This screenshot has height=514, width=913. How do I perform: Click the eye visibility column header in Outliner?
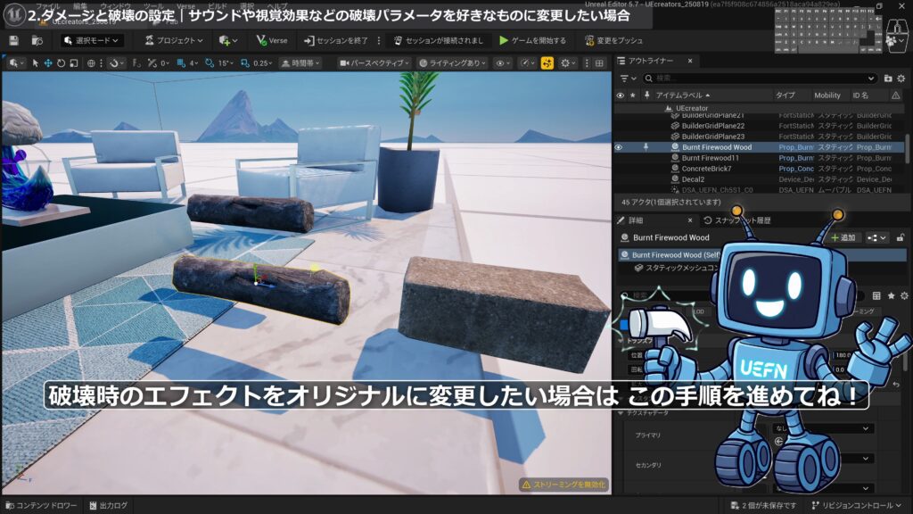coord(621,95)
